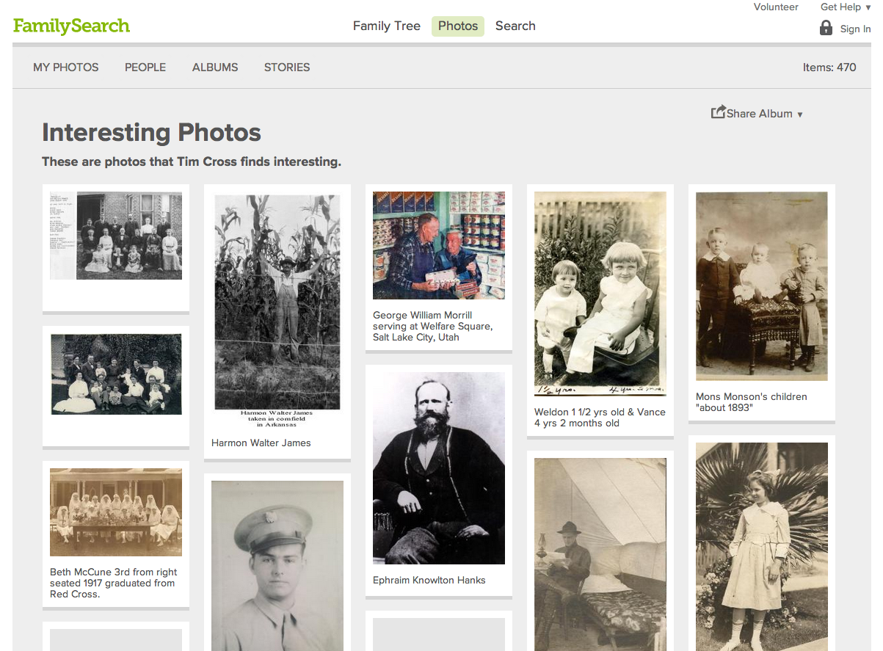The height and width of the screenshot is (651, 883).
Task: Open Harmon Walter James cornfield photo
Action: pyautogui.click(x=277, y=302)
